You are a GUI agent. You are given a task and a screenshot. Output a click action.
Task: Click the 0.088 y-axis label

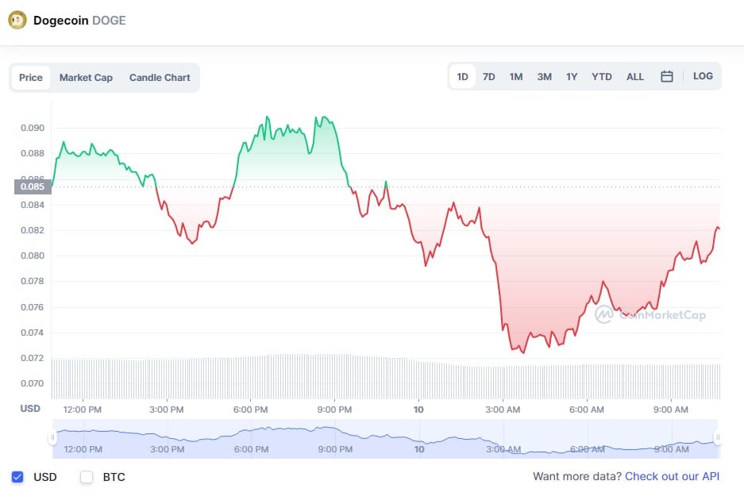33,153
